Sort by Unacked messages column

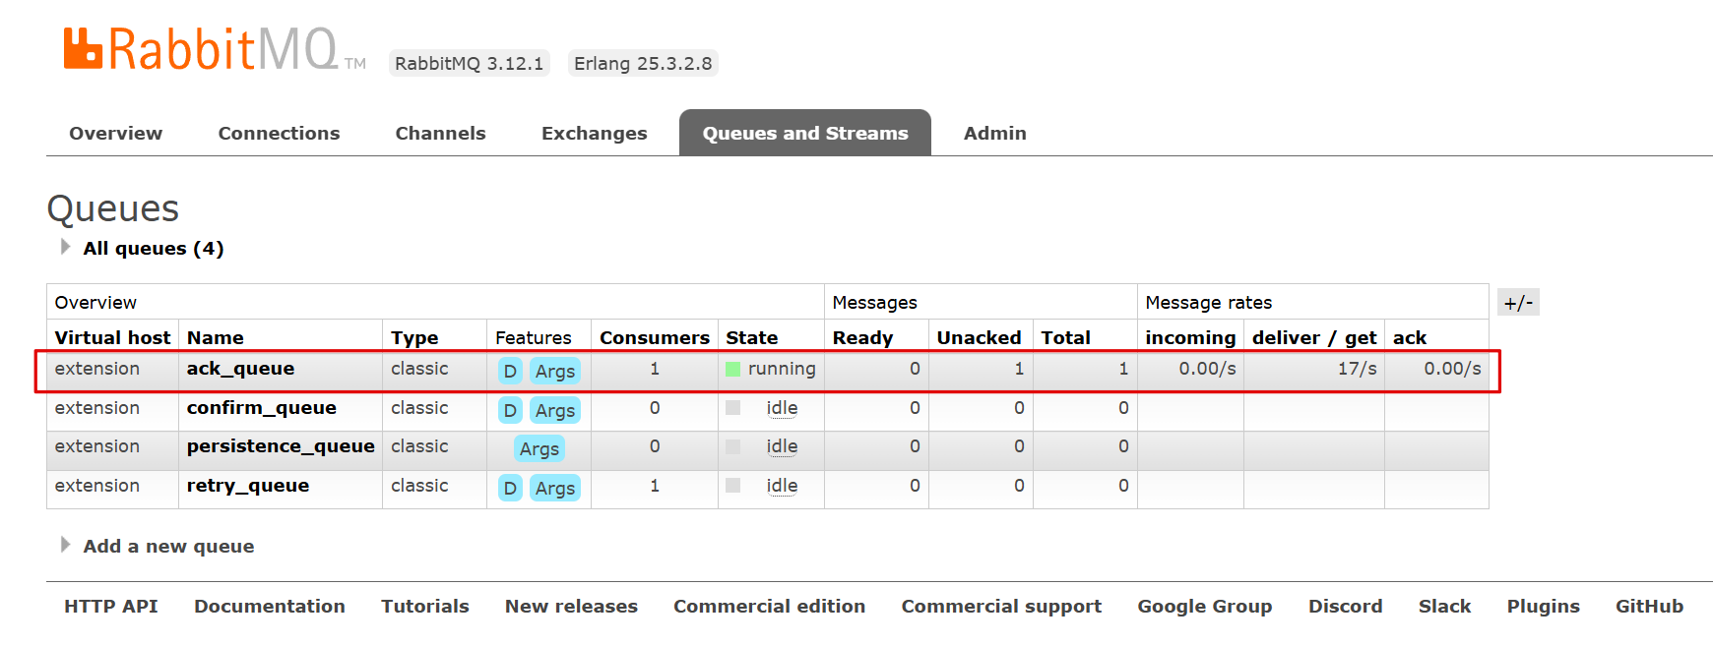pyautogui.click(x=979, y=337)
